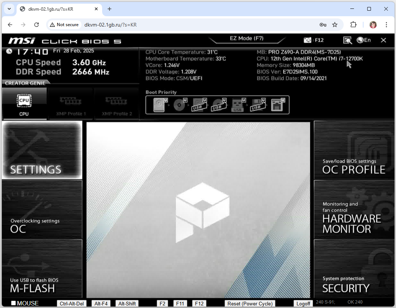The image size is (396, 308).
Task: Open the SETTINGS menu tile
Action: click(42, 150)
